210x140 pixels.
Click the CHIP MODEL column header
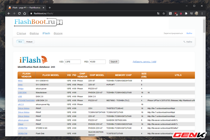coord(97,75)
